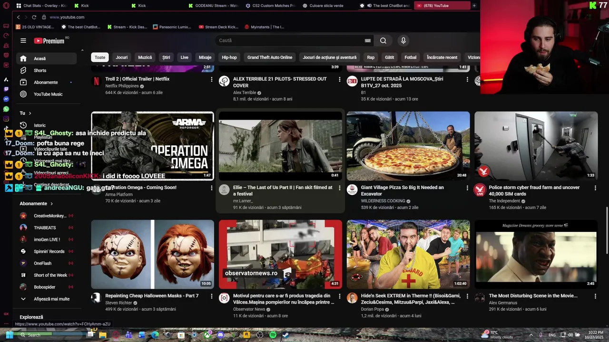Open the Shorts section in sidebar
Screen dimensions: 609x342
click(46, 70)
